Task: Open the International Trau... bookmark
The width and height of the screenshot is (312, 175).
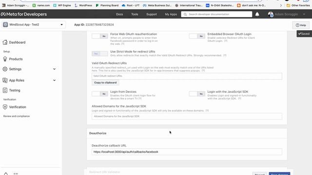Action: click(x=189, y=5)
